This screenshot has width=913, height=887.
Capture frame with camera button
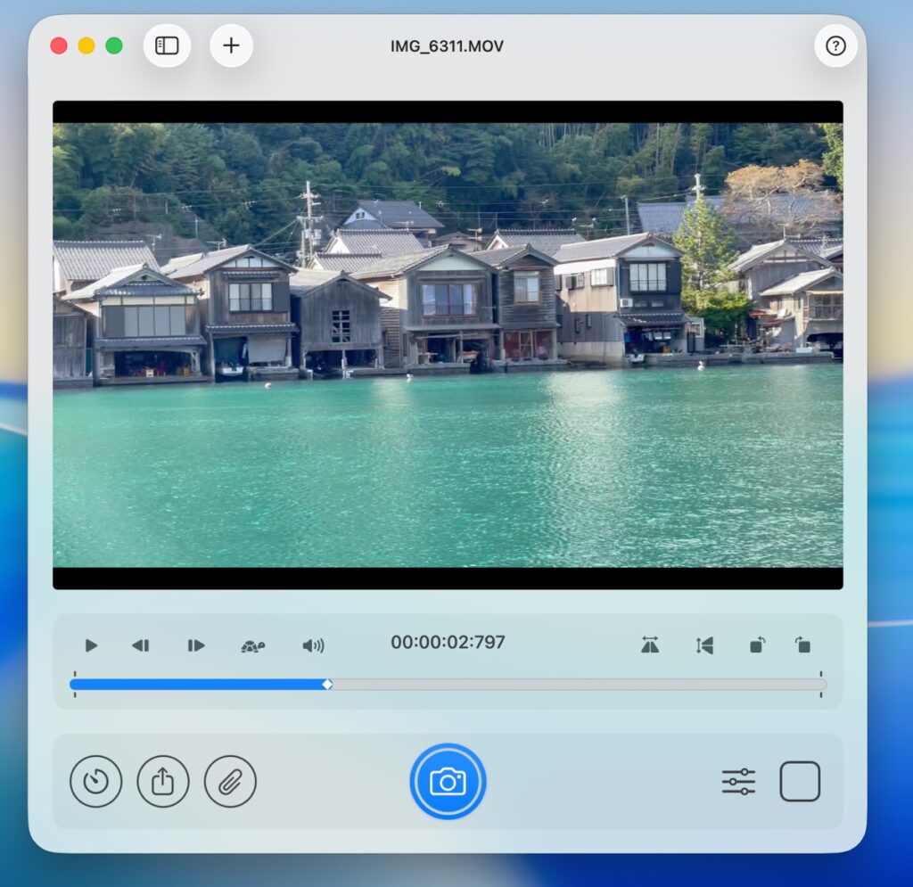(x=448, y=782)
